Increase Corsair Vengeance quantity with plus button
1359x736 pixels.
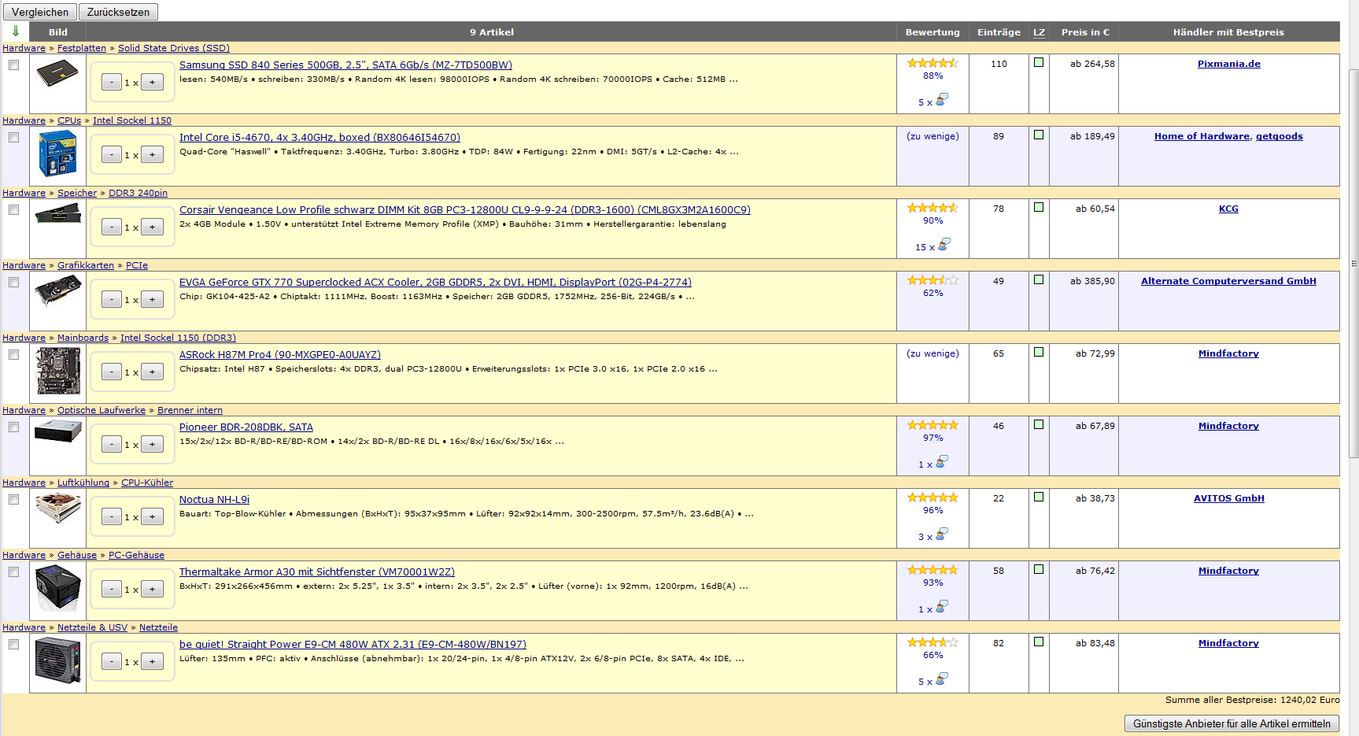152,227
